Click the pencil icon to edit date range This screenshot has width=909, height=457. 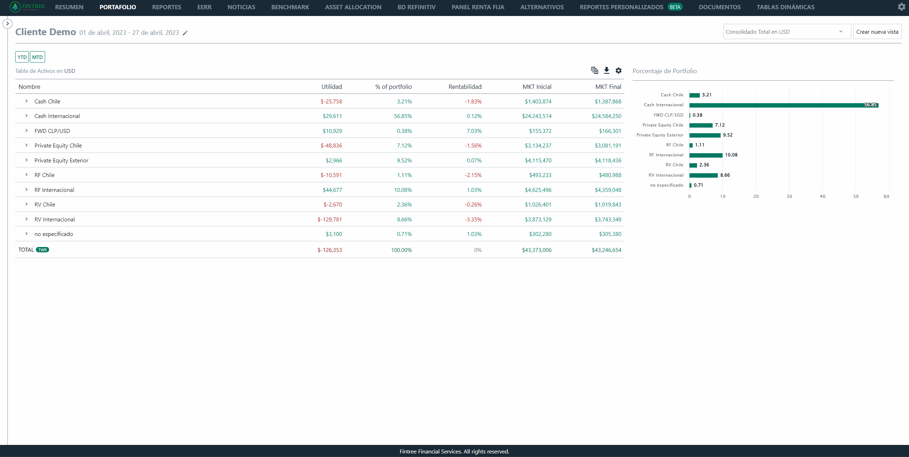tap(185, 33)
